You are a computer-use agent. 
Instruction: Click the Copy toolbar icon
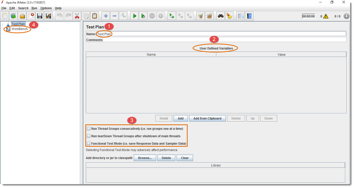86,16
